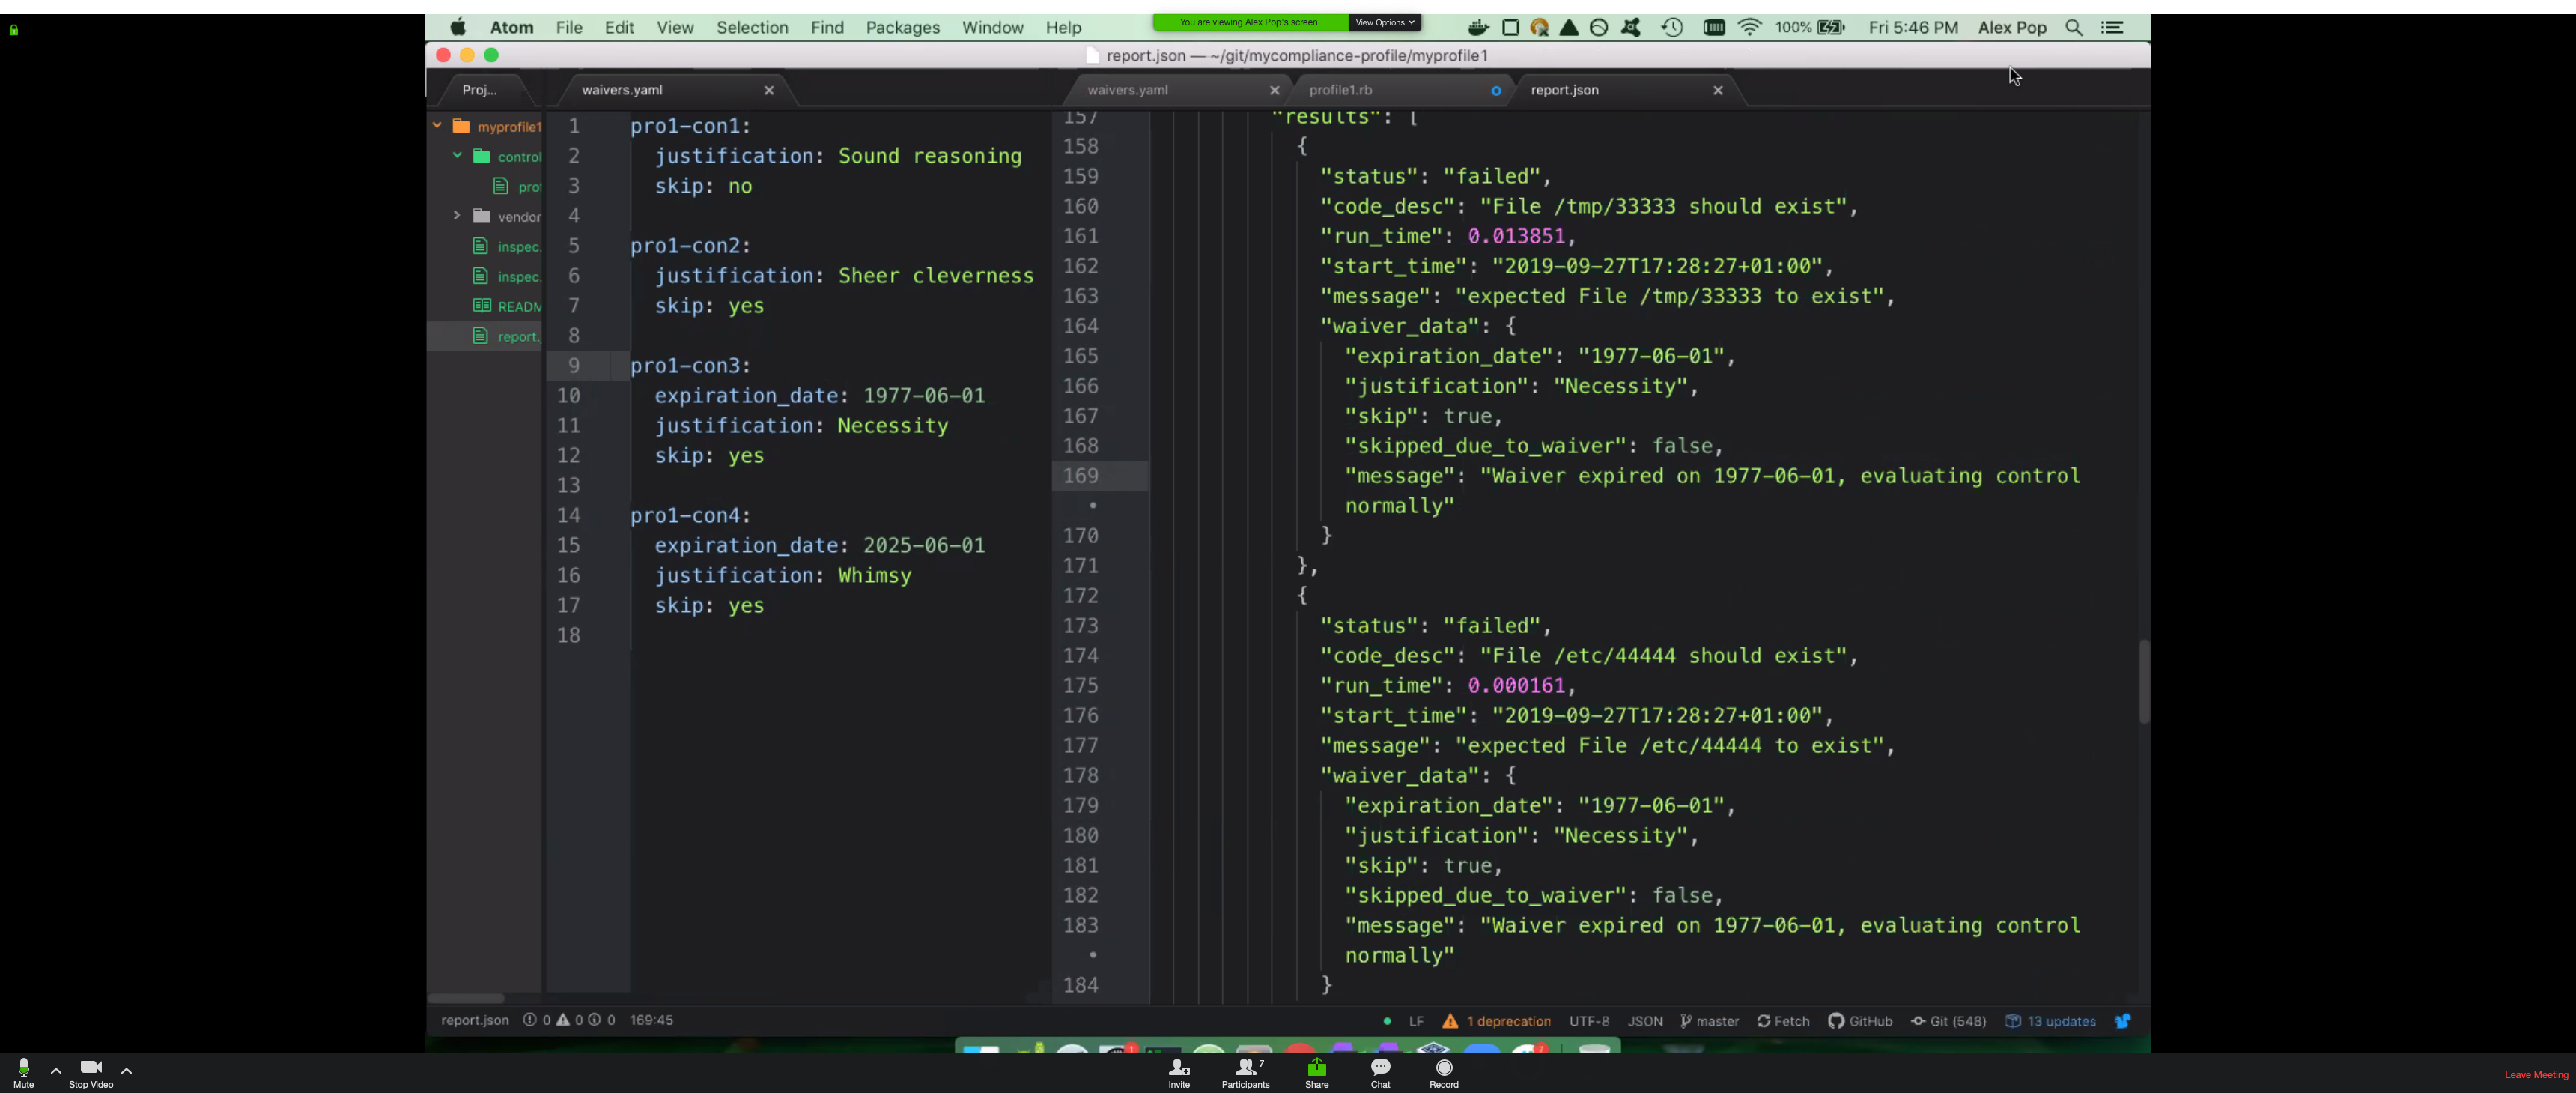The height and width of the screenshot is (1093, 2576).
Task: Start recording with Record button
Action: (x=1443, y=1073)
